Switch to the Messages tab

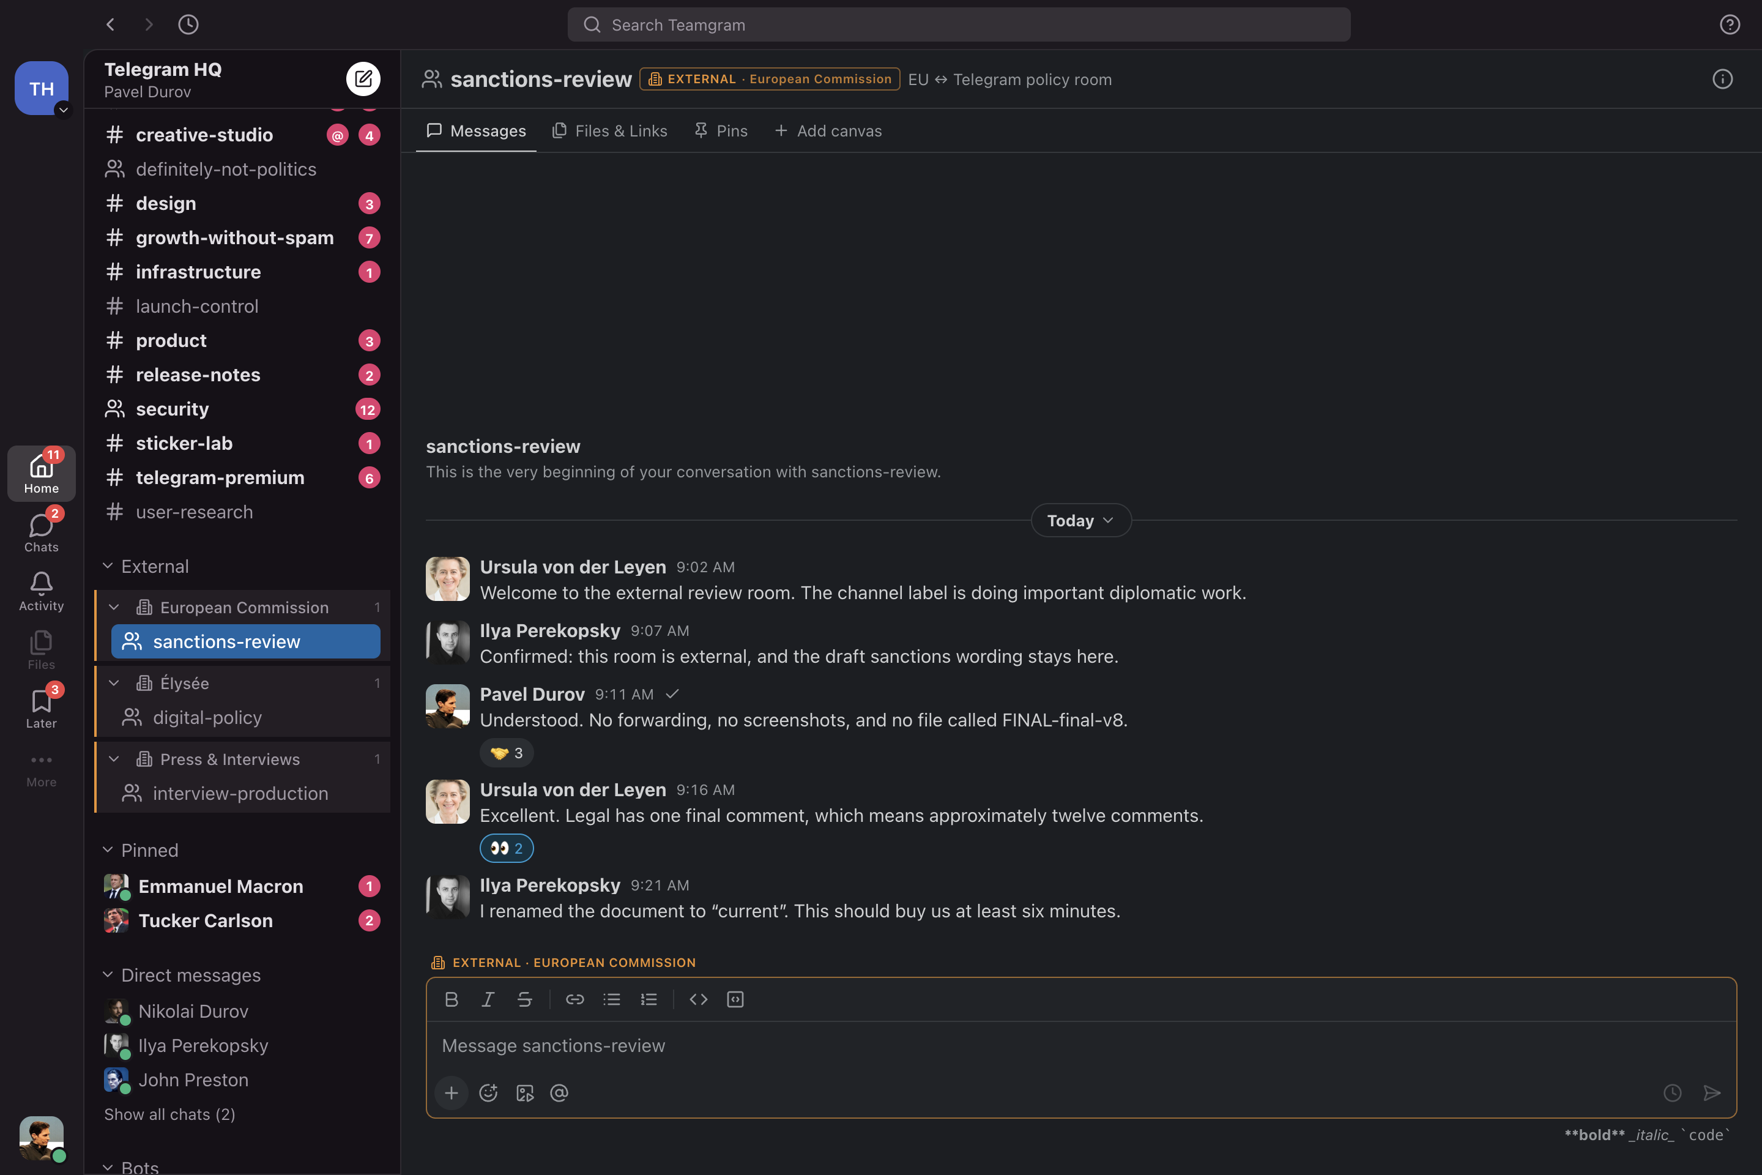coord(476,131)
